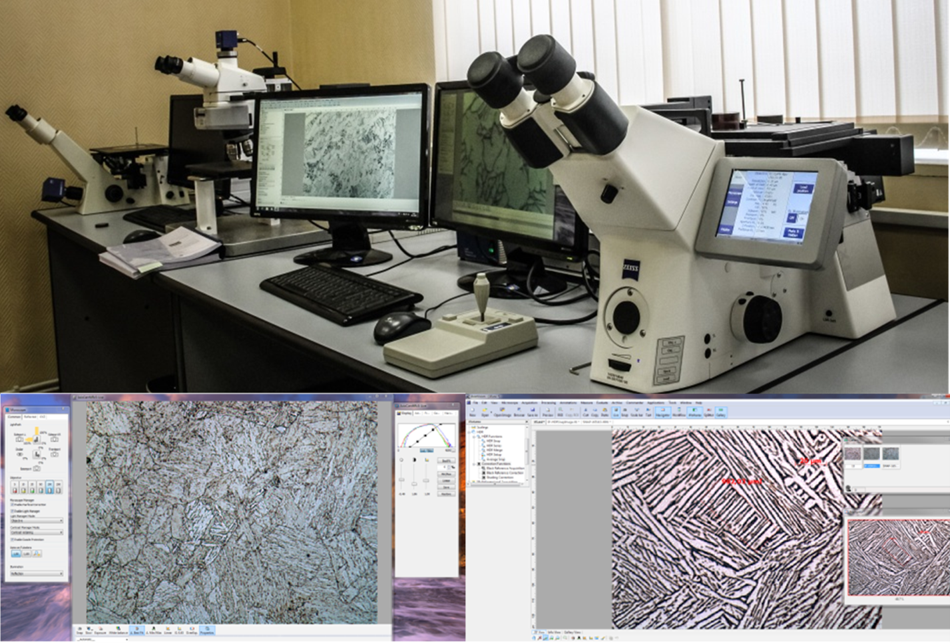The height and width of the screenshot is (643, 950).
Task: Click Linear button in Display panel
Action: (x=447, y=481)
